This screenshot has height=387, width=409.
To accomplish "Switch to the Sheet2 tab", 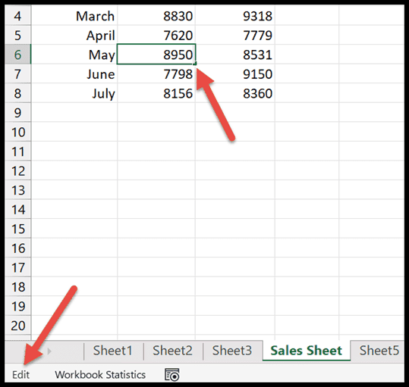I will (172, 351).
